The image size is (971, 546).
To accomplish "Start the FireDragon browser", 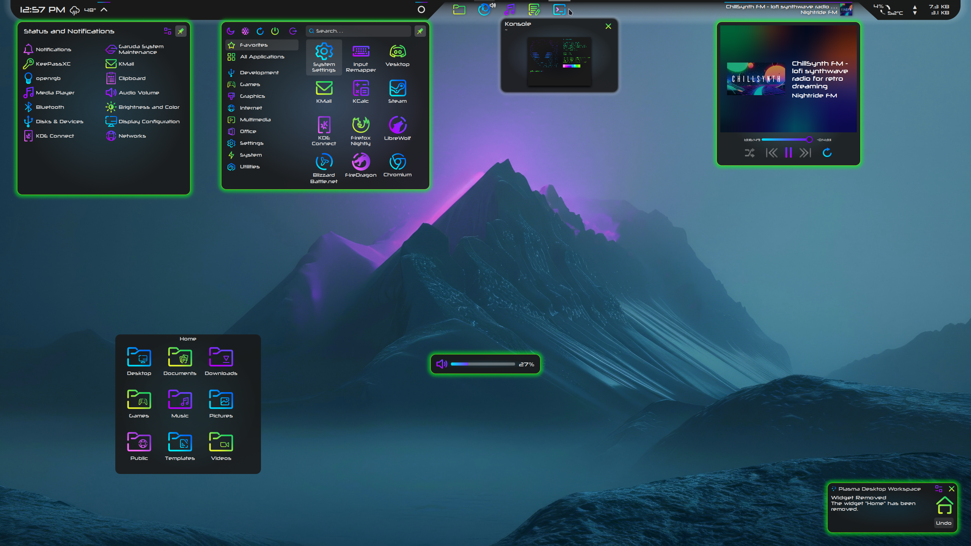I will (x=360, y=166).
